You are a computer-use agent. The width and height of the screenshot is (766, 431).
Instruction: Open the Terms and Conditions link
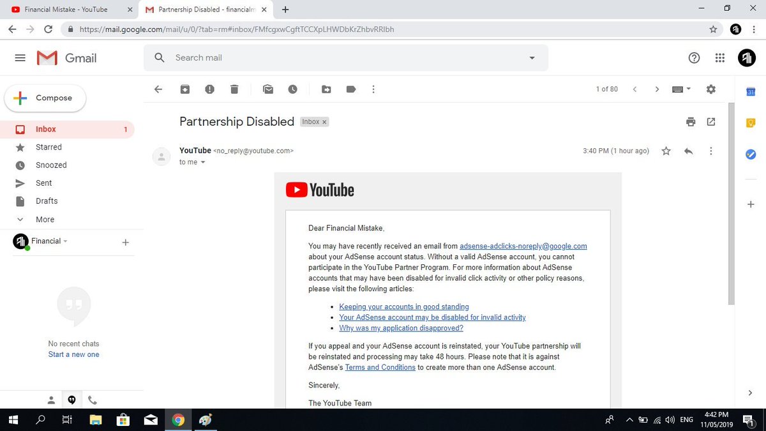[380, 368]
